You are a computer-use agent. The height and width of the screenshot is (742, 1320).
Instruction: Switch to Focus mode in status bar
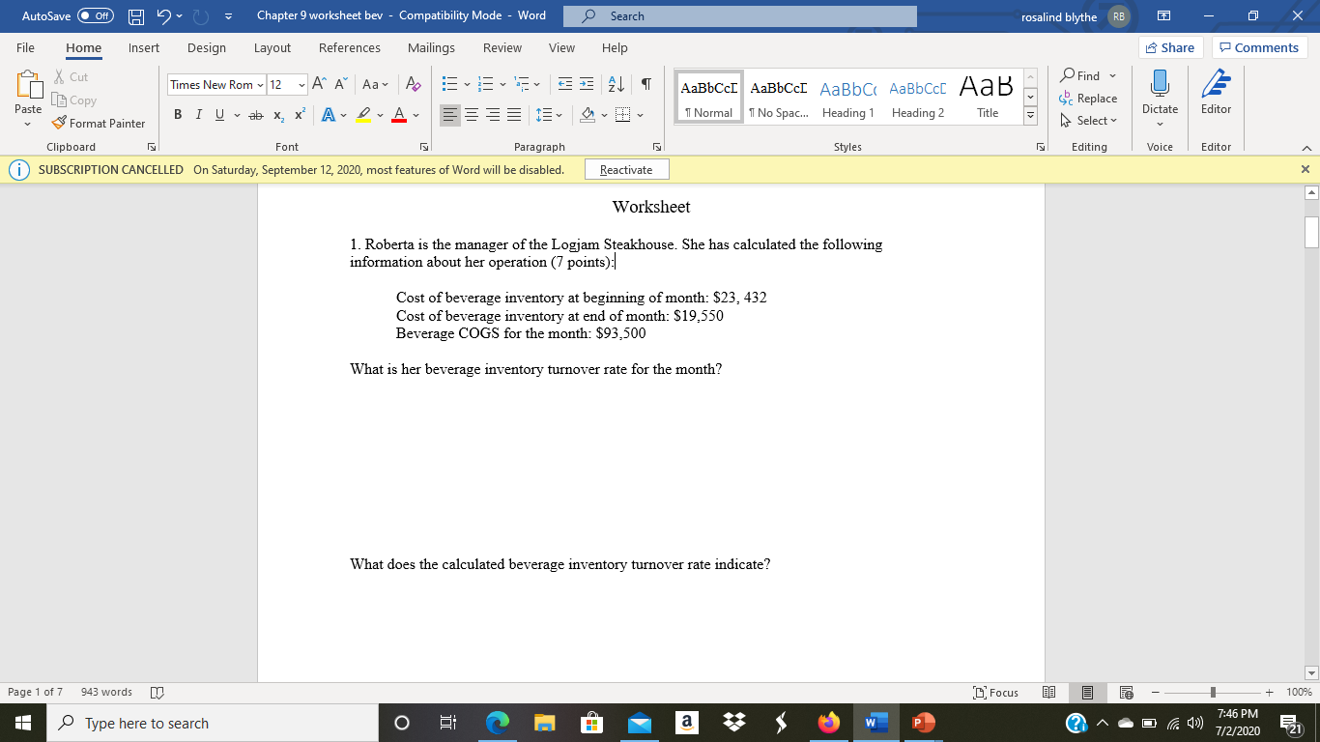[x=994, y=692]
